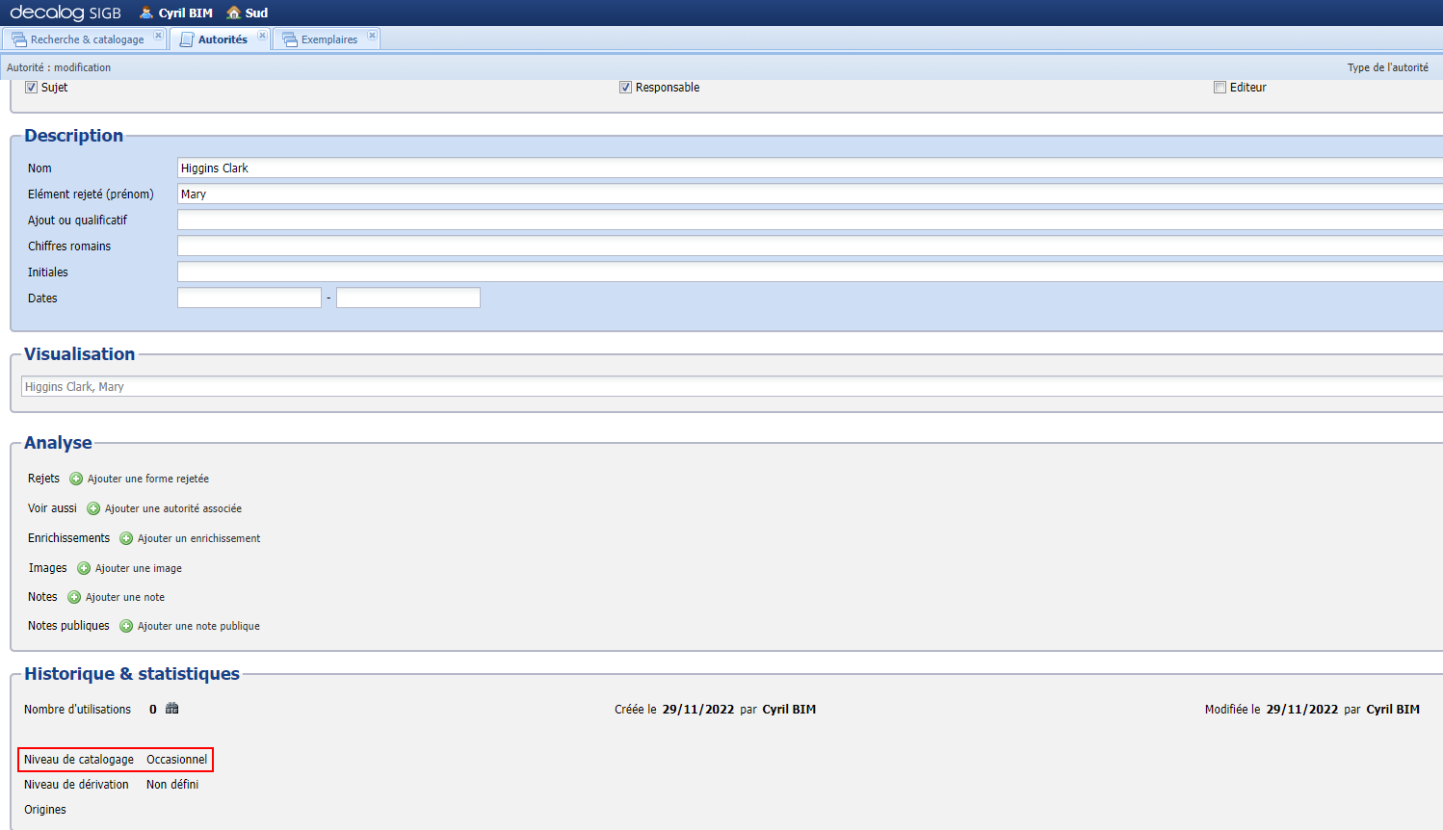Close the Autorités tab

(x=262, y=34)
